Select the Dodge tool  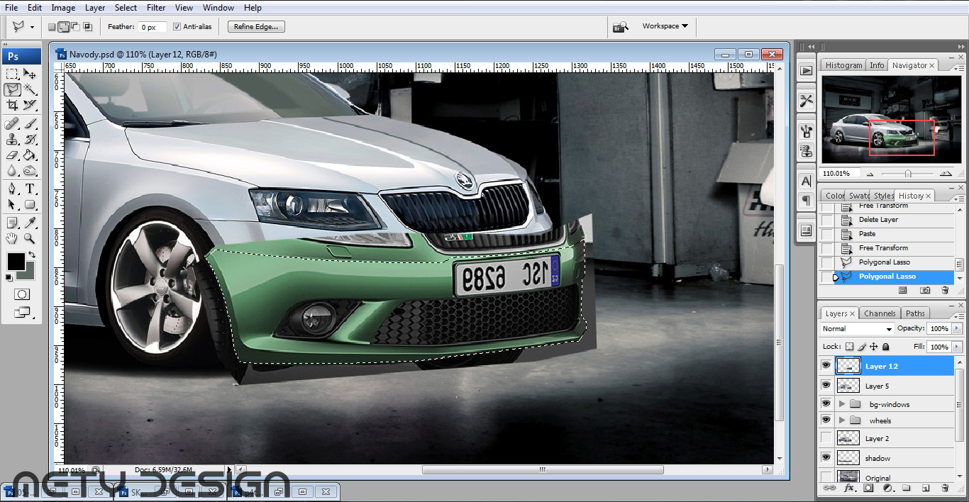point(30,171)
